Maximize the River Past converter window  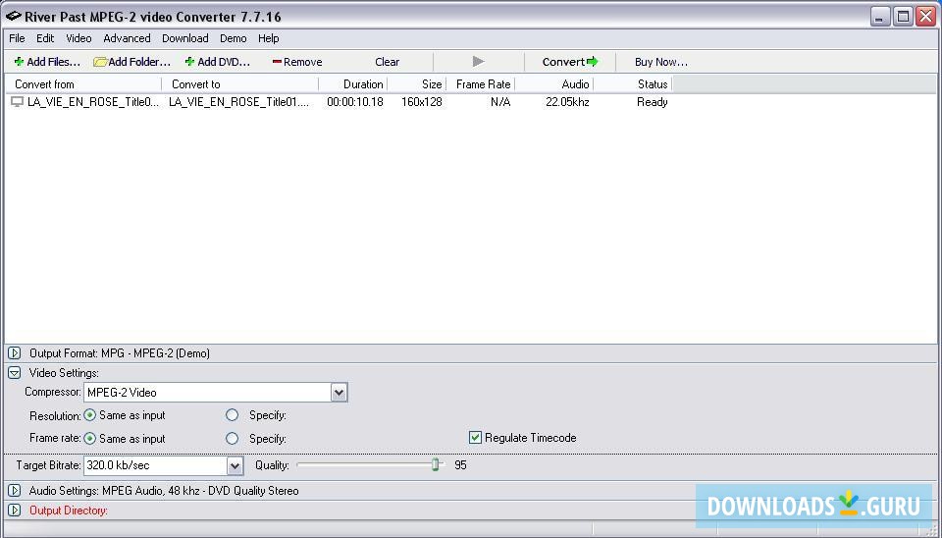[x=903, y=17]
